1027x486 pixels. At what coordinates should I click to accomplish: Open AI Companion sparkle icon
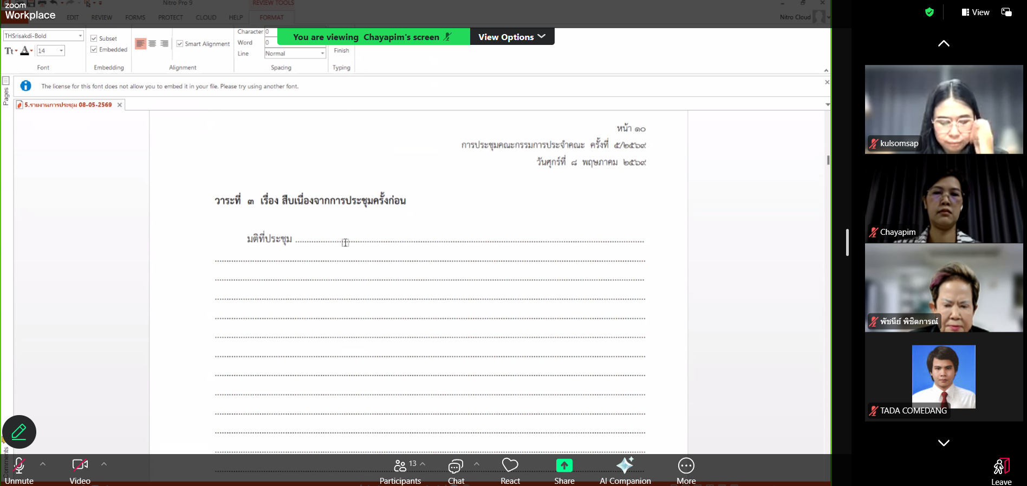pyautogui.click(x=625, y=465)
